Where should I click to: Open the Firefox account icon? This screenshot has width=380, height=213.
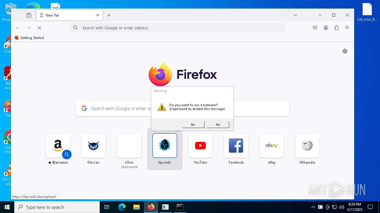click(326, 28)
